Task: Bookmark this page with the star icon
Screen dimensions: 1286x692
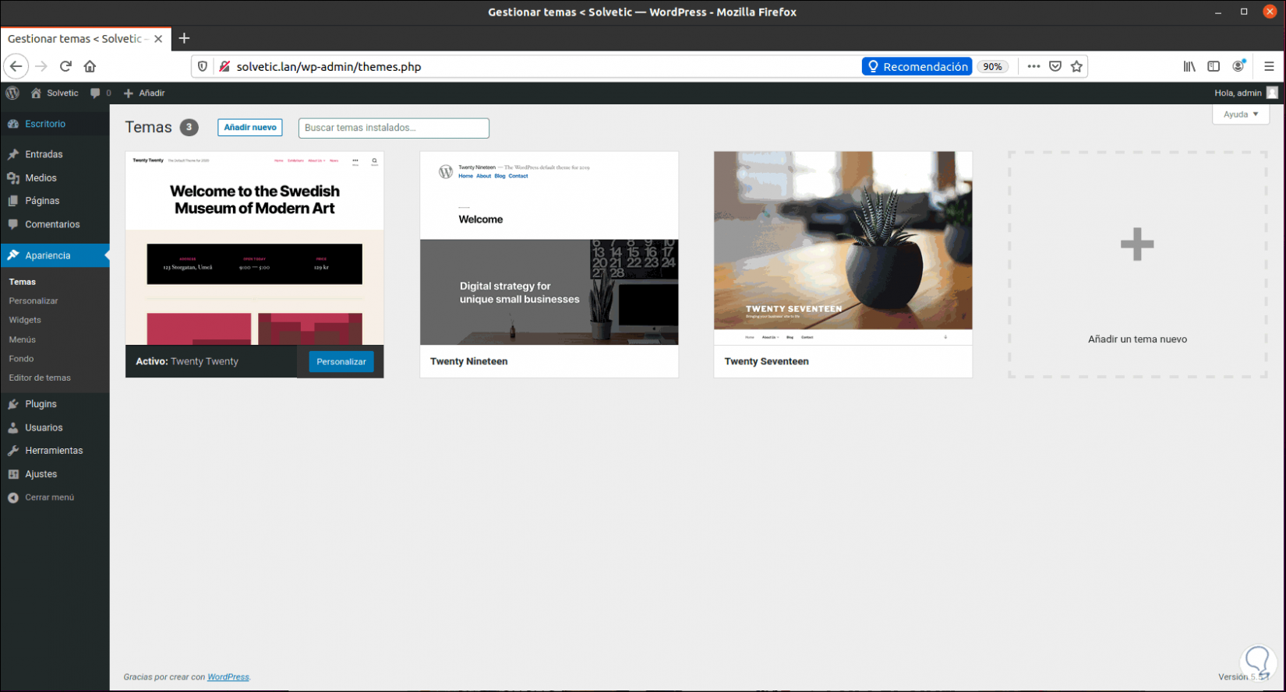Action: pos(1077,67)
